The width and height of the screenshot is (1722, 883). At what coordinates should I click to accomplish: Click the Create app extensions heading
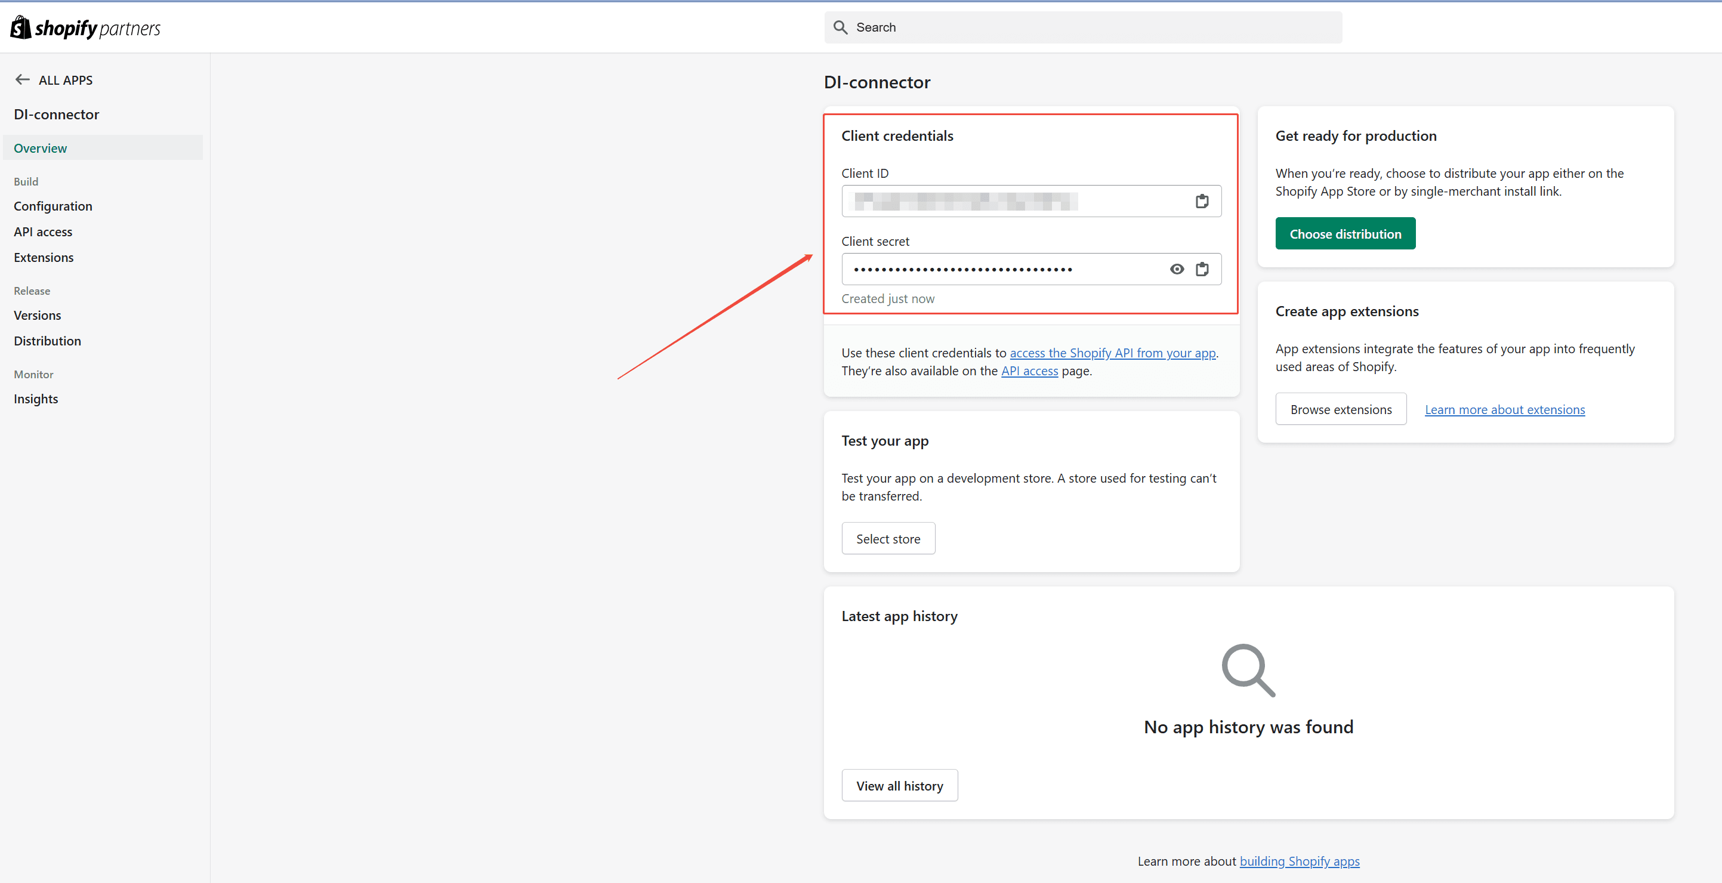tap(1346, 311)
